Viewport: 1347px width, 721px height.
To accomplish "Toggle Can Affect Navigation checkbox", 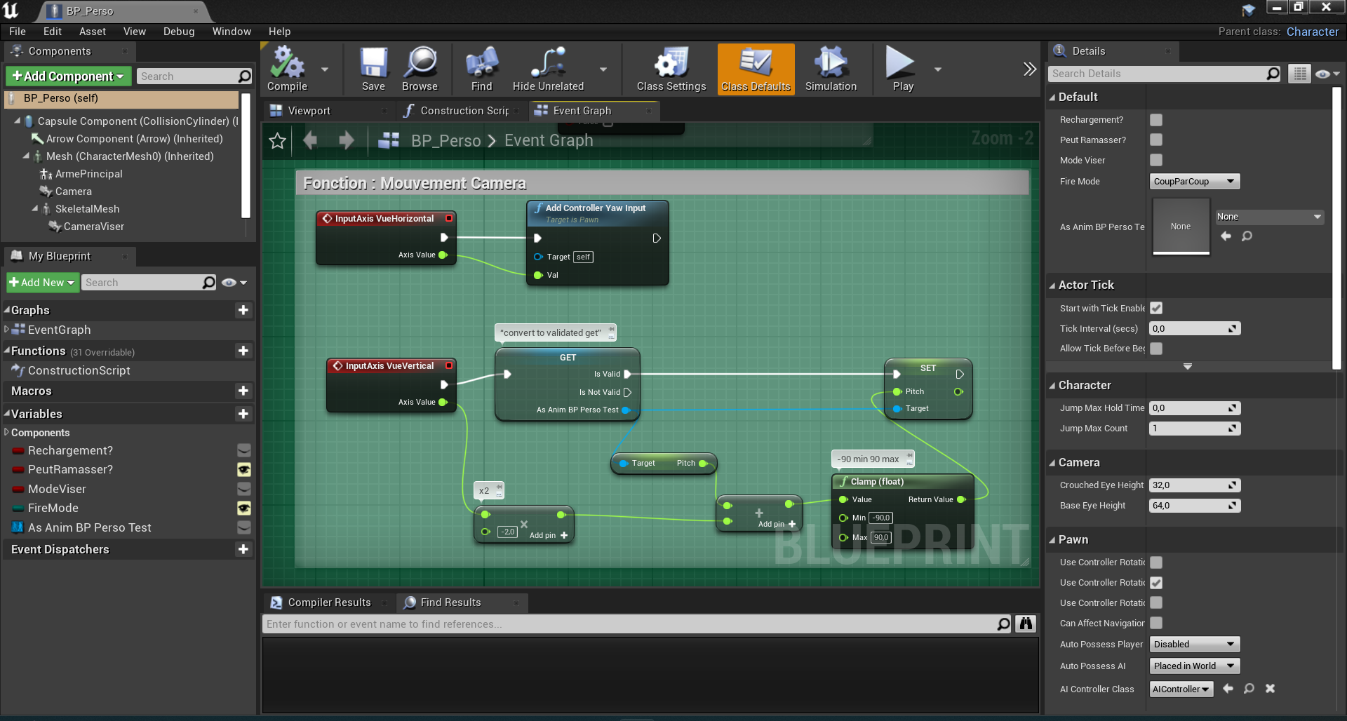I will click(x=1156, y=623).
